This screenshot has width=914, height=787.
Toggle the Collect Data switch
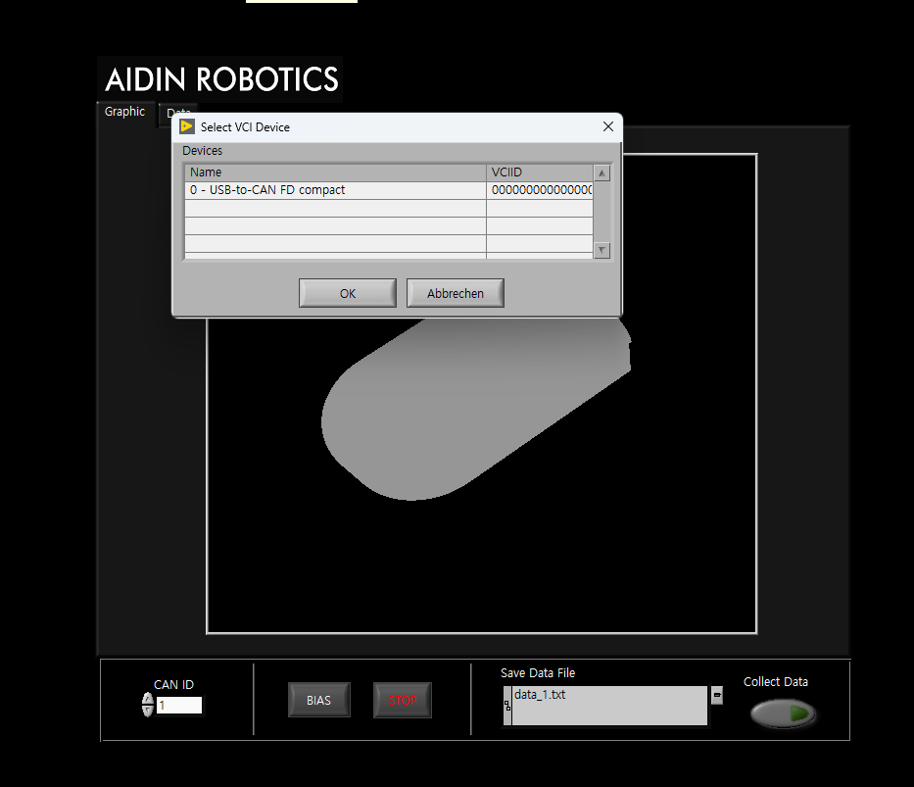click(x=783, y=713)
